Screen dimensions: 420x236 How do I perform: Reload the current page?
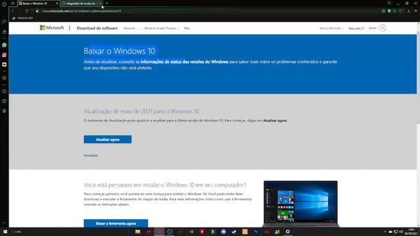click(x=27, y=11)
